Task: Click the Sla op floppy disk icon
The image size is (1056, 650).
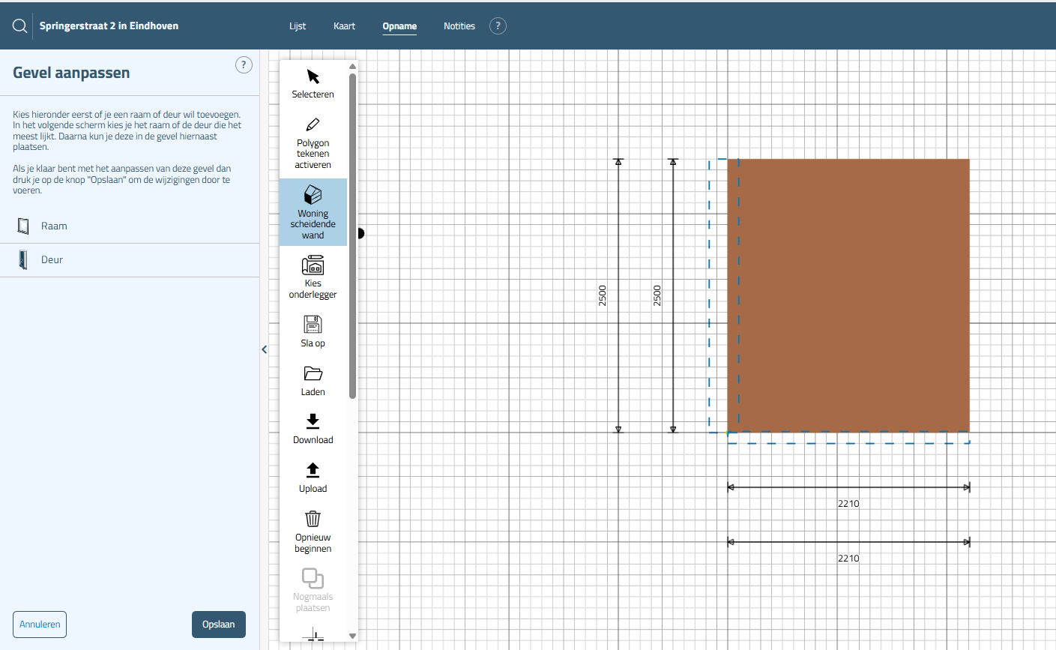Action: [313, 325]
